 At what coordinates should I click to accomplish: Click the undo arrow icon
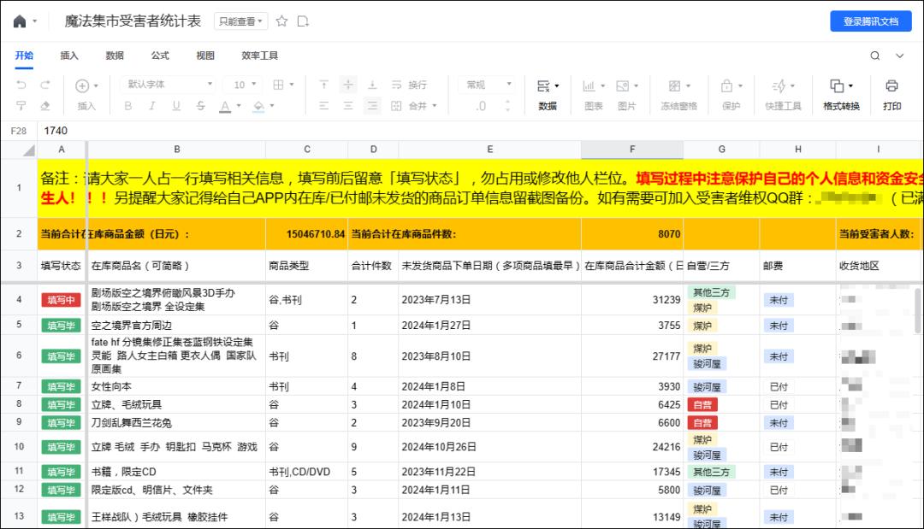coord(22,85)
